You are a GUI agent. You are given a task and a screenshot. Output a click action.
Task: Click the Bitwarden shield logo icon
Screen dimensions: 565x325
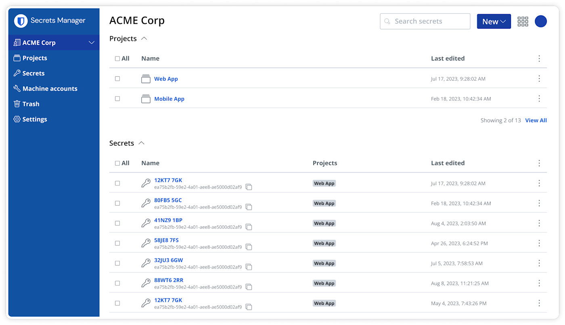point(21,21)
